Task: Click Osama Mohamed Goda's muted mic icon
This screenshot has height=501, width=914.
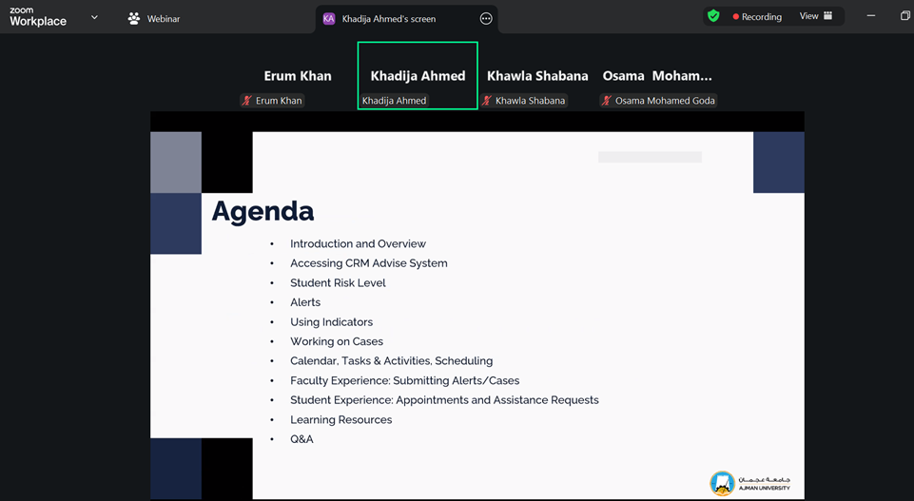Action: coord(607,101)
